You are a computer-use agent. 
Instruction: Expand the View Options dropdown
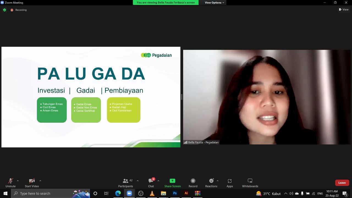point(214,2)
